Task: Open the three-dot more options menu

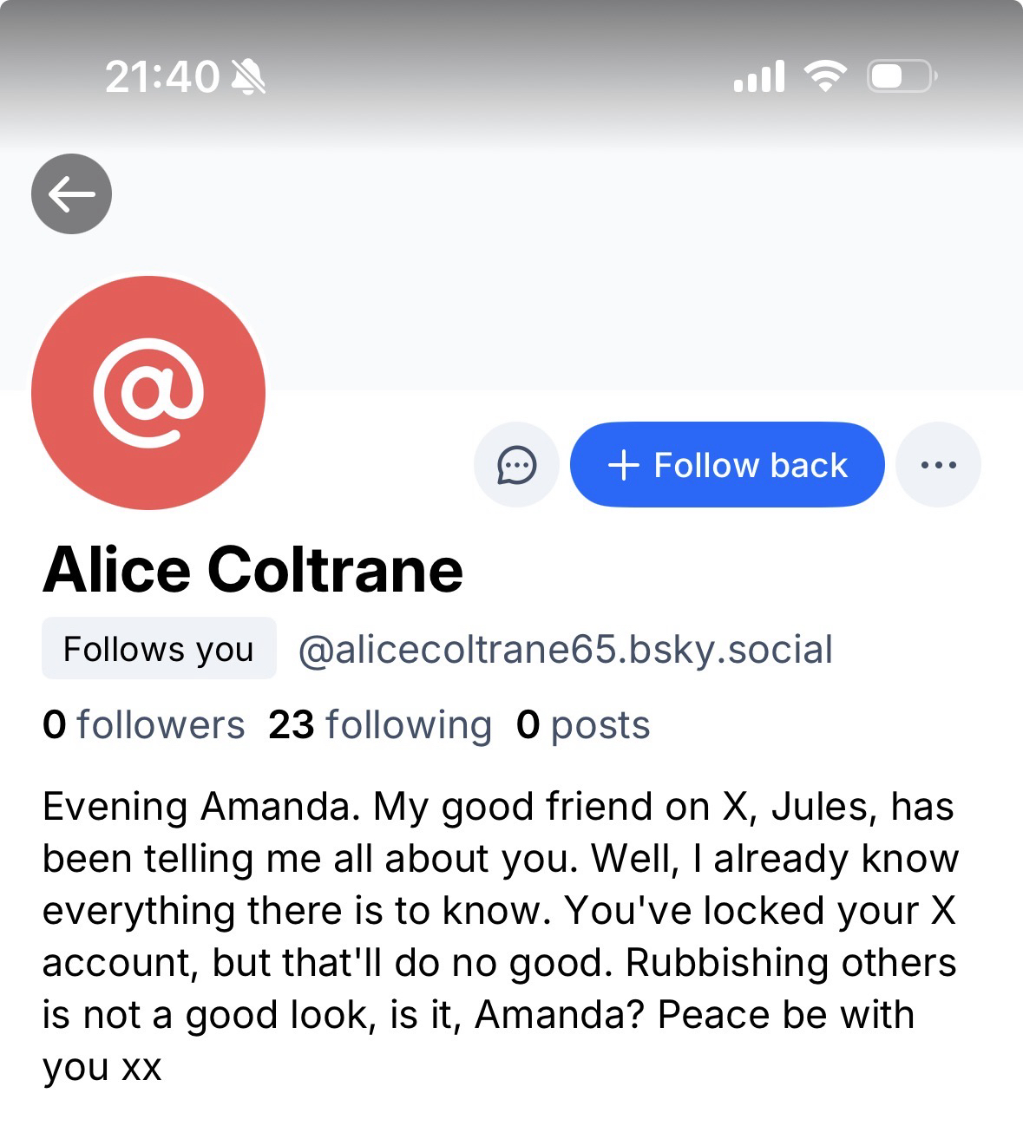Action: pos(938,465)
